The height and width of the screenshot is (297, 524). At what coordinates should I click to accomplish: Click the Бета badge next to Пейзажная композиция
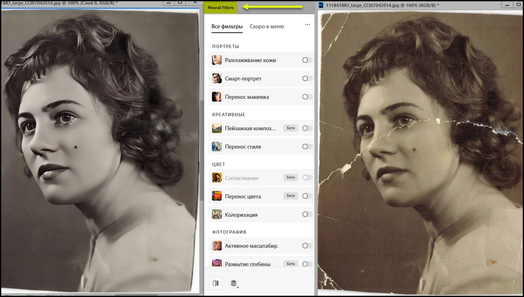coord(291,128)
